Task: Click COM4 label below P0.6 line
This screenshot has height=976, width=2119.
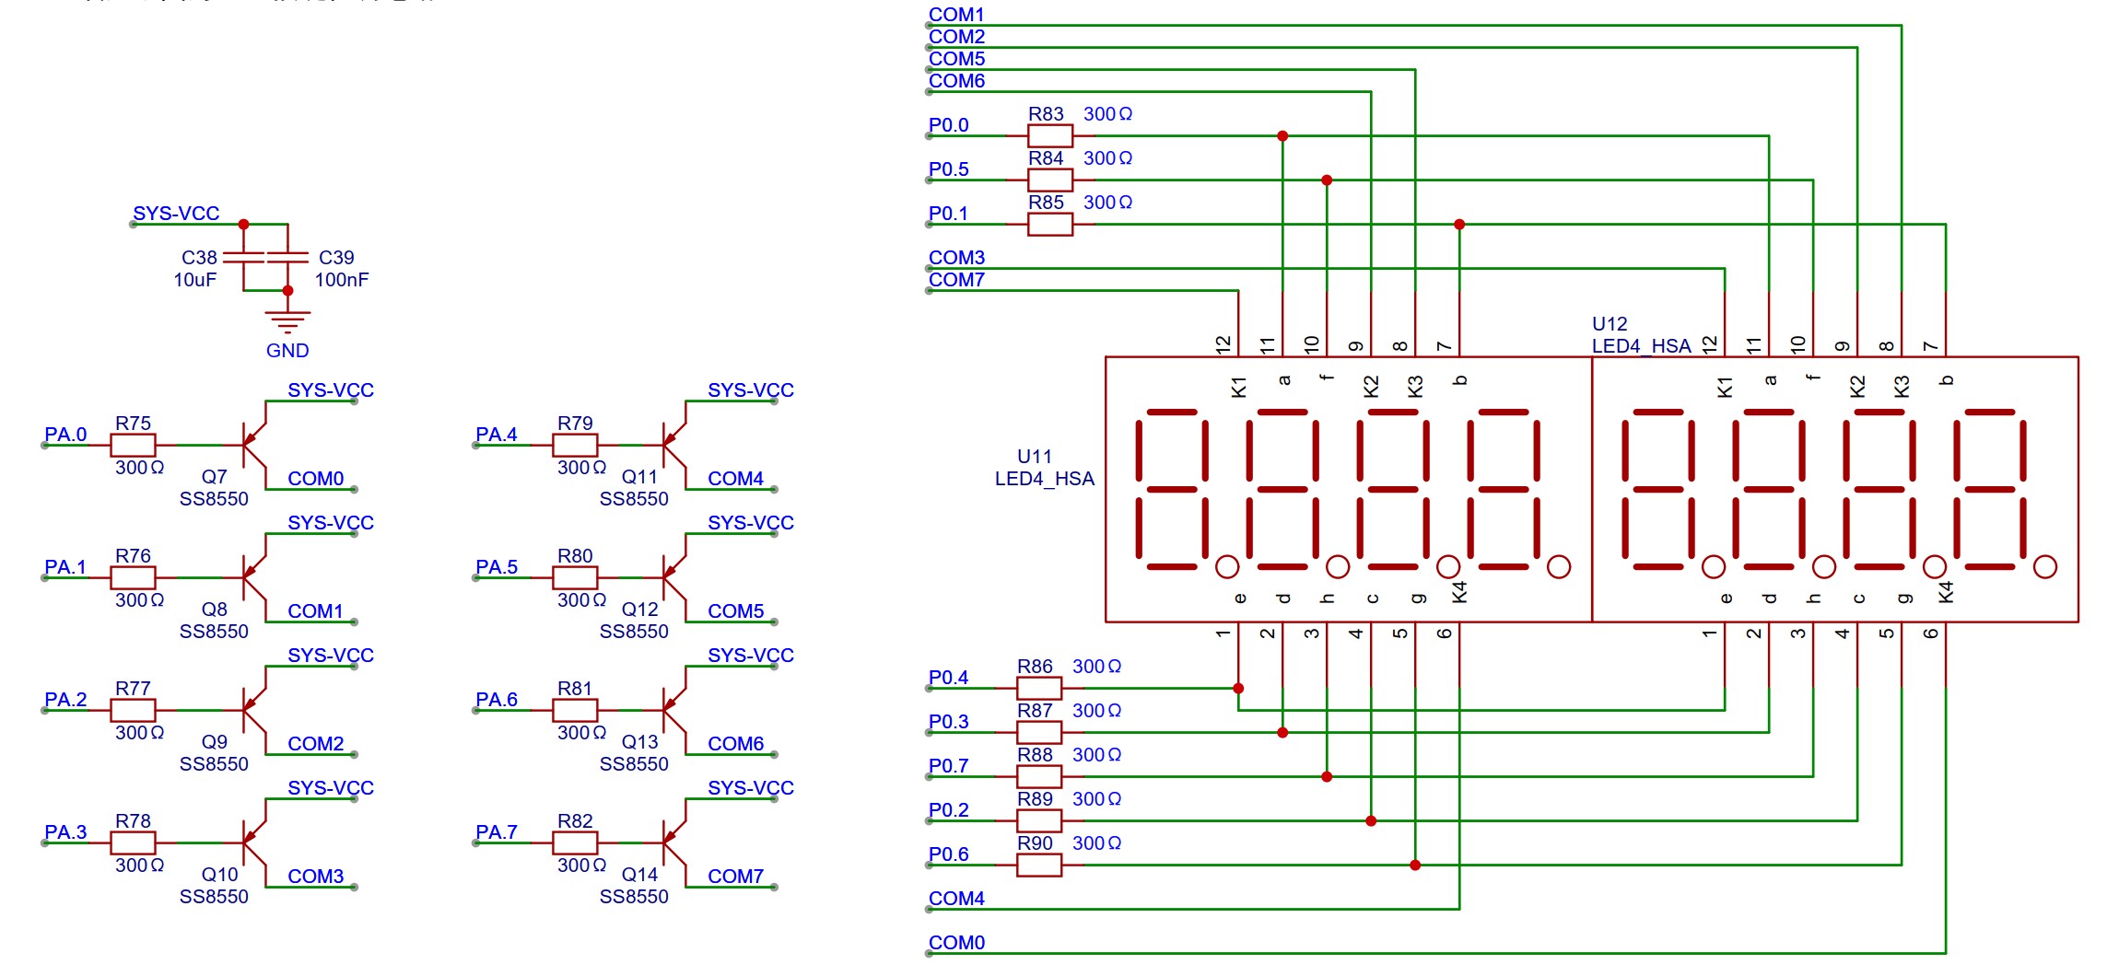Action: (957, 898)
